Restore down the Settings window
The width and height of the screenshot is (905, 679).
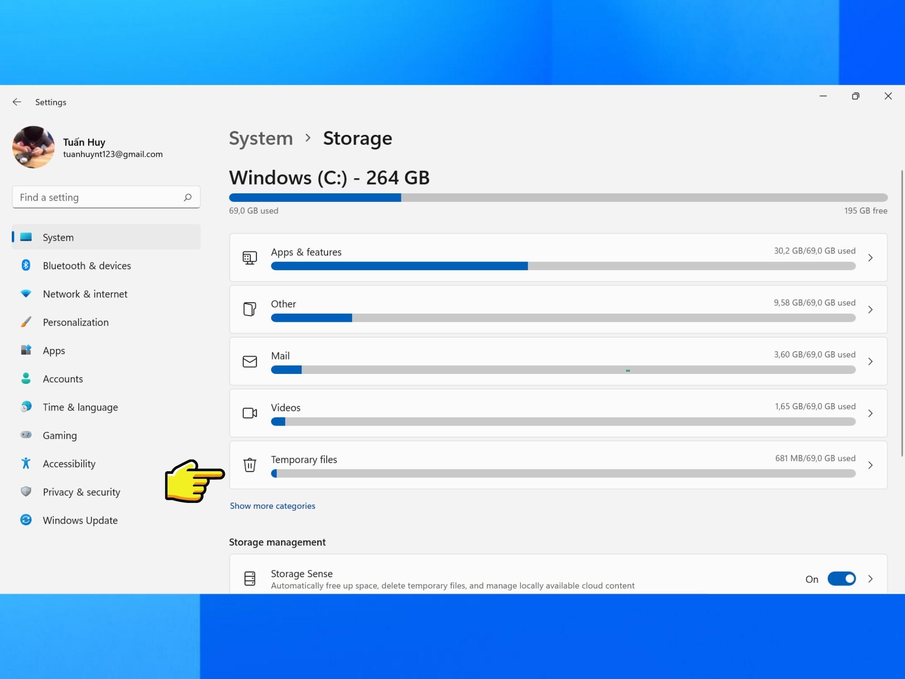pyautogui.click(x=856, y=96)
